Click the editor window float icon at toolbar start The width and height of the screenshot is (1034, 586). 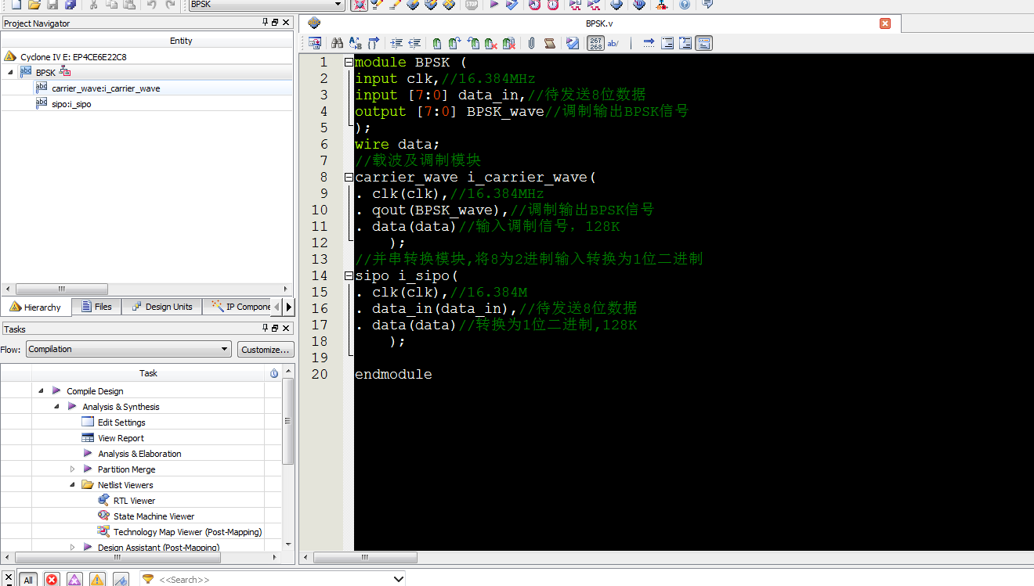click(x=314, y=44)
